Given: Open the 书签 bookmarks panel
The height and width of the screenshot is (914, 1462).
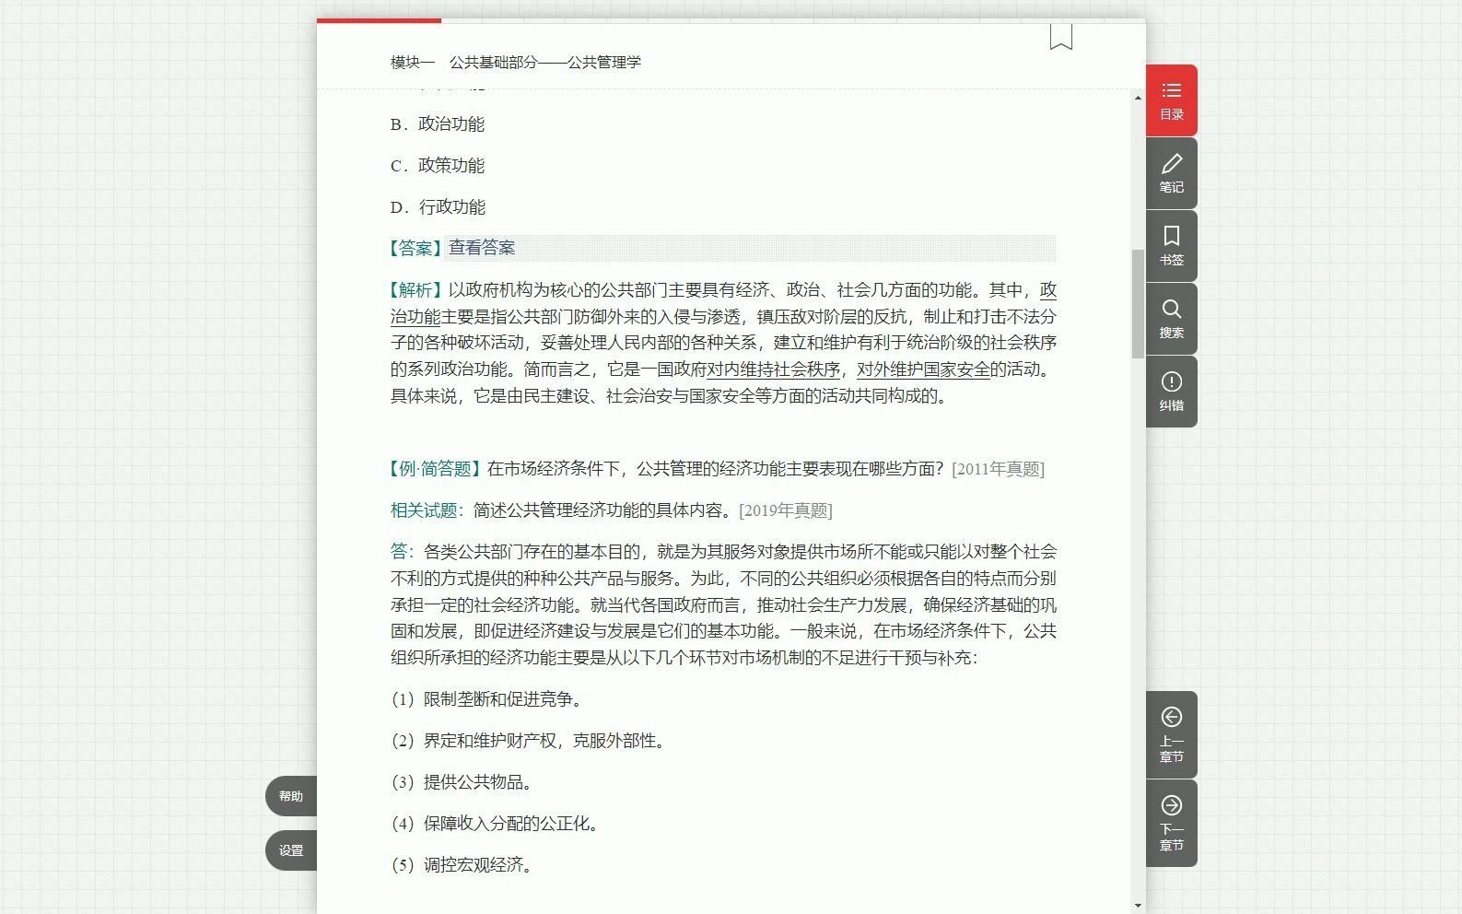Looking at the screenshot, I should [x=1171, y=246].
